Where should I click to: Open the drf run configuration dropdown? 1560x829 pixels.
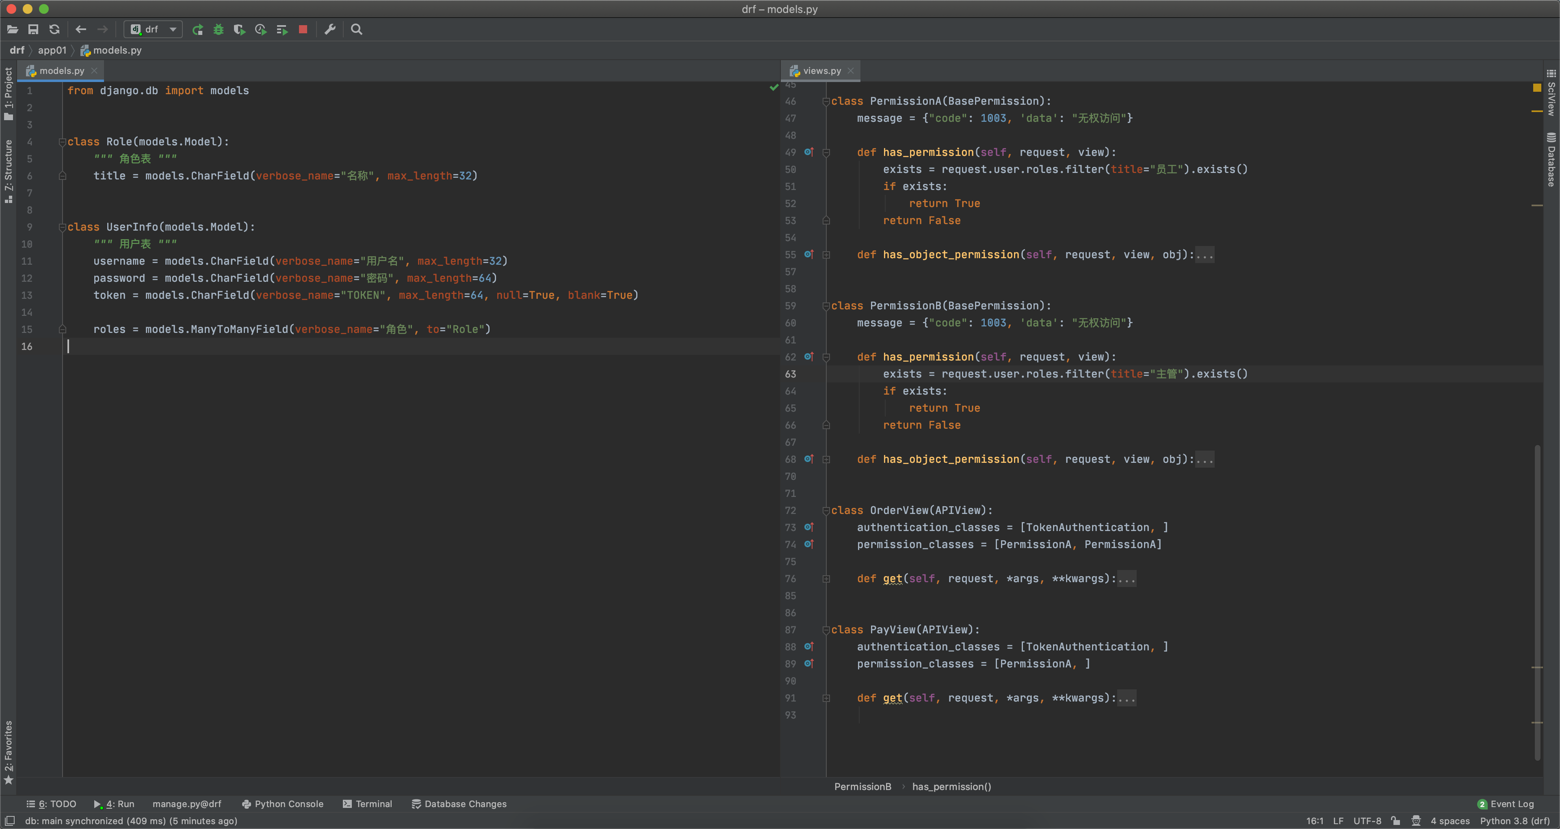coord(153,29)
